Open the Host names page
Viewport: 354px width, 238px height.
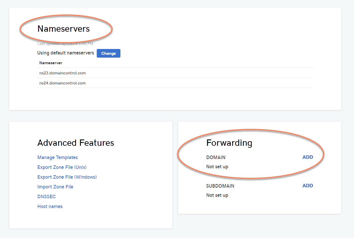(x=50, y=206)
